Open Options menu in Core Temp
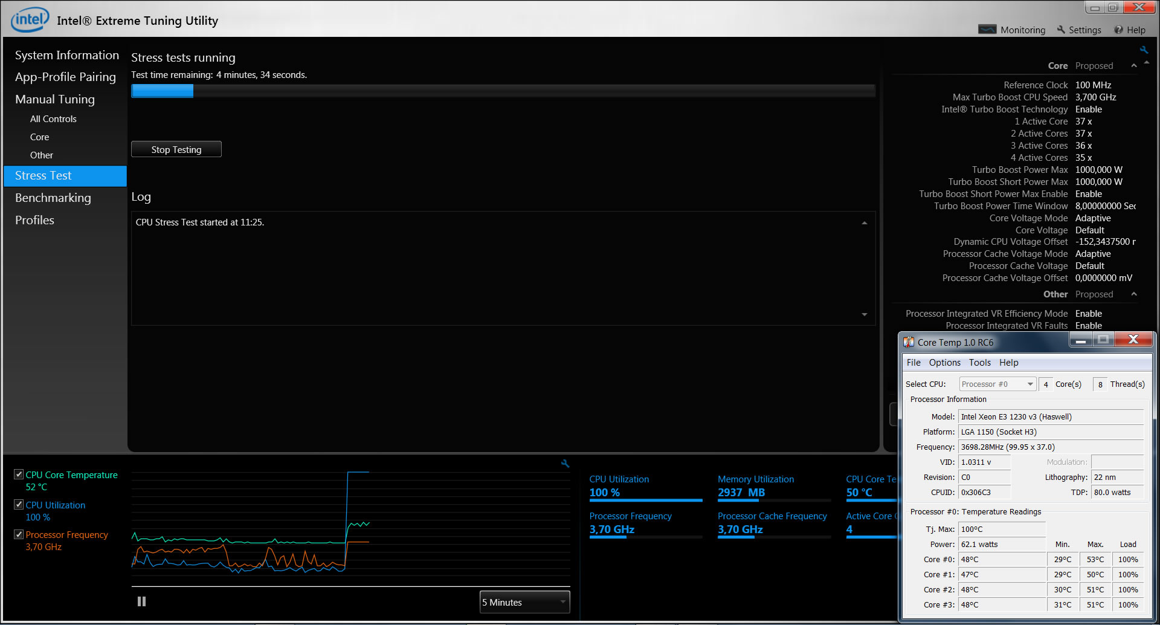Screen dimensions: 1160x625 pos(945,363)
